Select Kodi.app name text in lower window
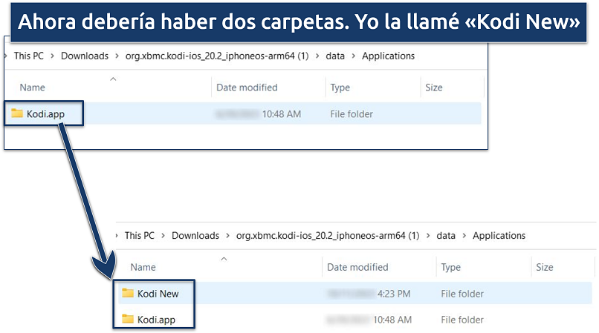The height and width of the screenshot is (333, 599). [x=156, y=319]
